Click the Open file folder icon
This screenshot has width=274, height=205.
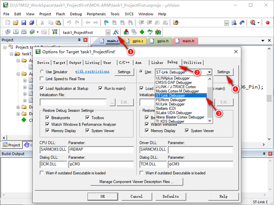click(16, 23)
